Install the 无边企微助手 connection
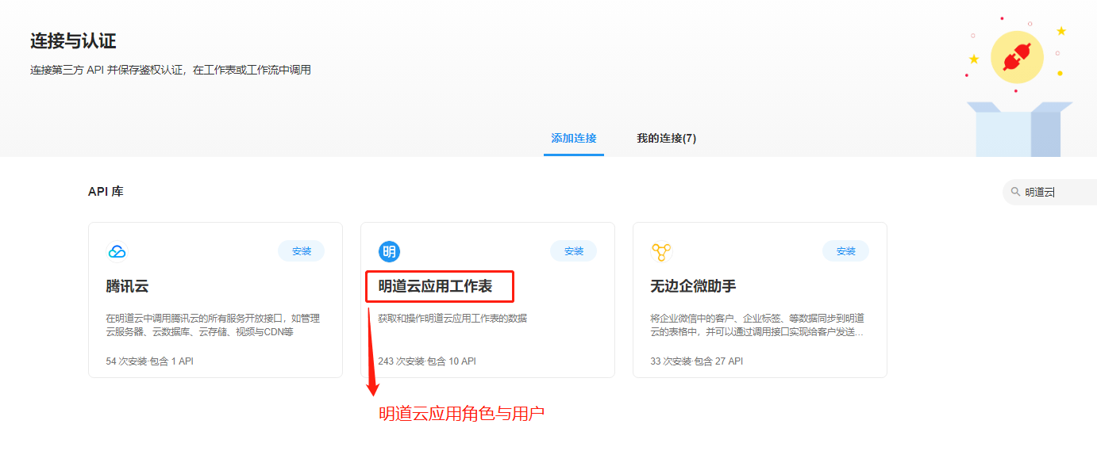The height and width of the screenshot is (470, 1097). coord(845,251)
